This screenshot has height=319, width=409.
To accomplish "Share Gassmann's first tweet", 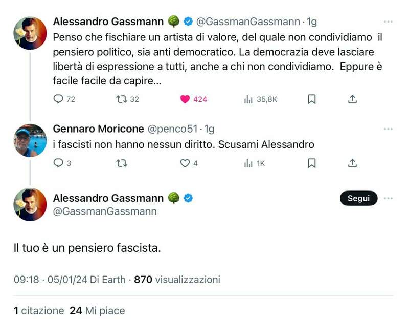I will 352,99.
